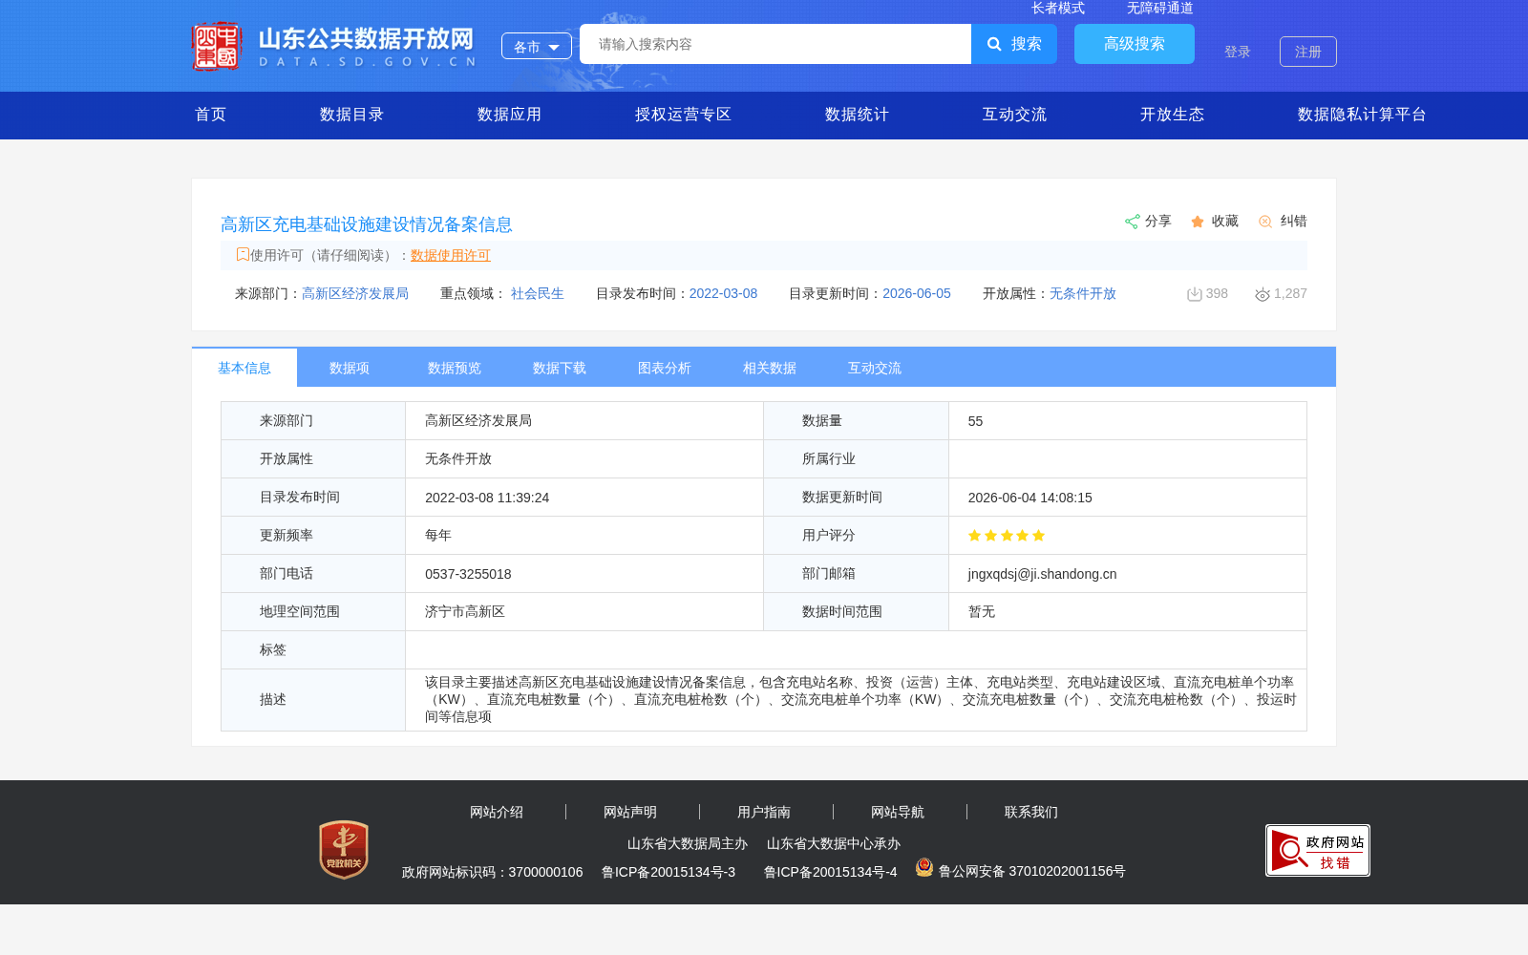Click the jngxqdsj@ji.shandong.cn email cell
Image resolution: width=1528 pixels, height=955 pixels.
pos(1128,574)
